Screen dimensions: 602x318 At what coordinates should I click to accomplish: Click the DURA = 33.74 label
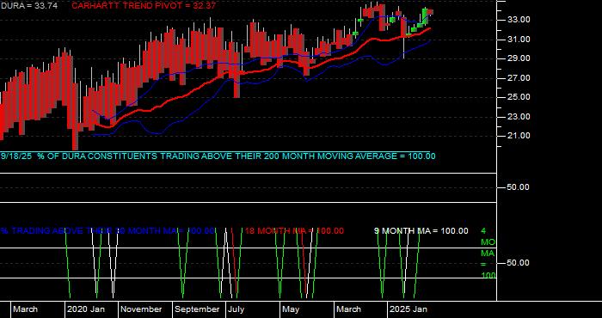(x=28, y=6)
